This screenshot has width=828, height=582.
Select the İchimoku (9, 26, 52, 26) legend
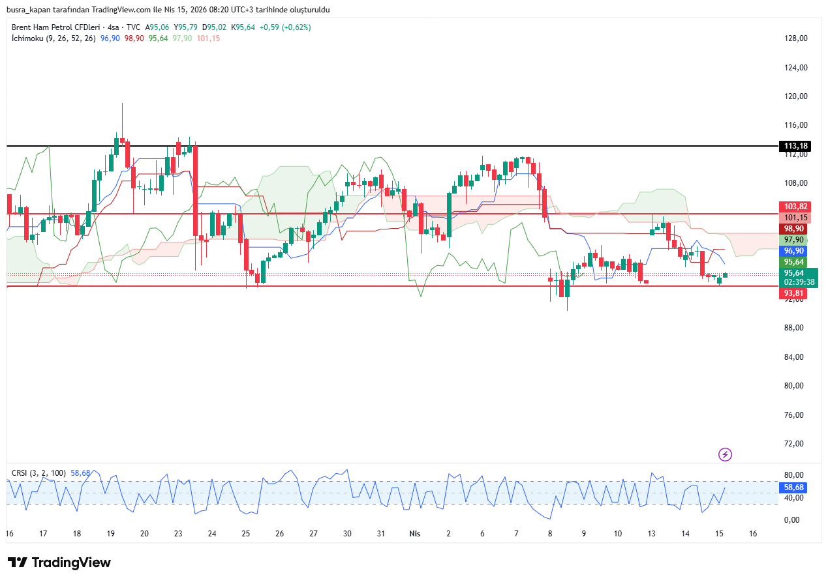pos(54,38)
